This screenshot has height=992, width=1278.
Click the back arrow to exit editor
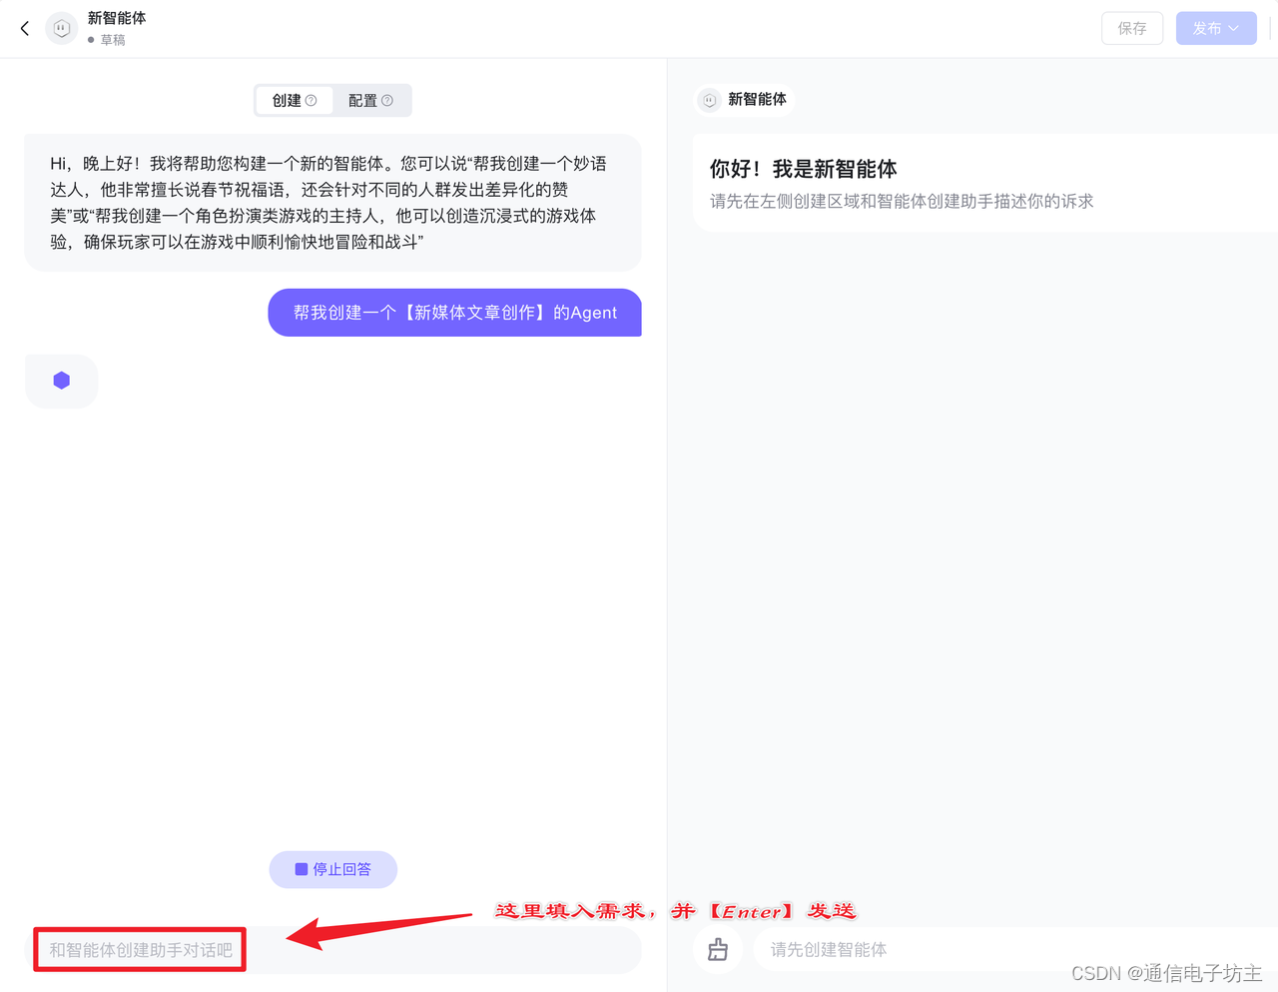[x=24, y=28]
